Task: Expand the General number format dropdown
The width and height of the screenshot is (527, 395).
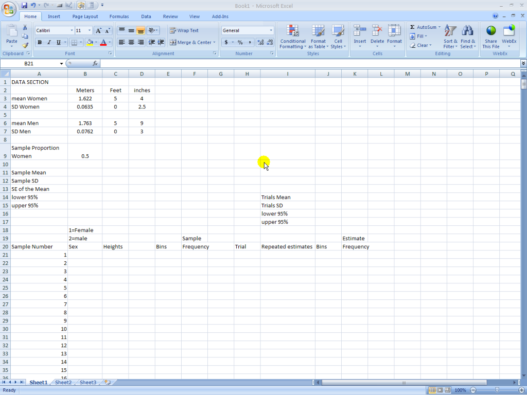Action: tap(271, 31)
